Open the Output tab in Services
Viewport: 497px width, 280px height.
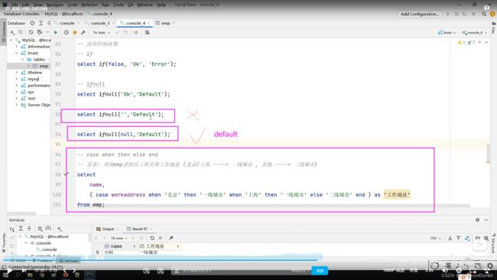[x=108, y=229]
